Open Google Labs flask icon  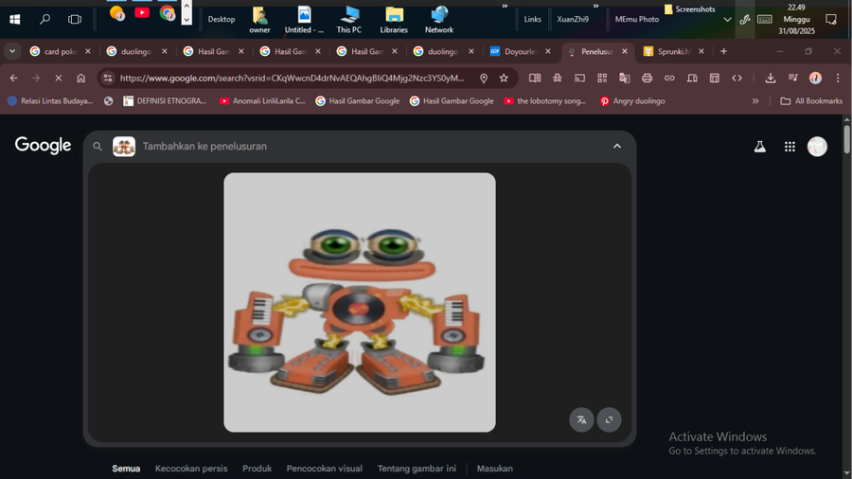pyautogui.click(x=759, y=147)
